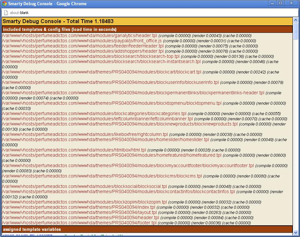Maximize the Smarty Debug Console window
Screen dimensions: 300x237
pos(281,3)
